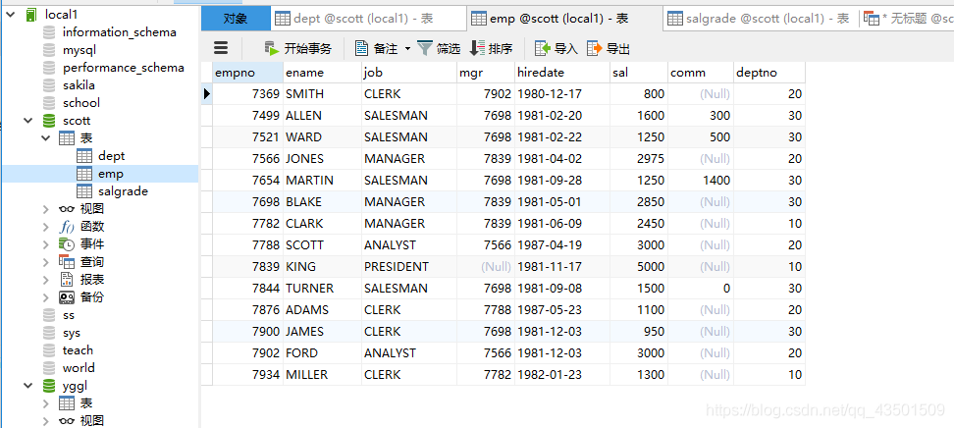954x428 pixels.
Task: Select the teach database in tree
Action: [x=78, y=350]
